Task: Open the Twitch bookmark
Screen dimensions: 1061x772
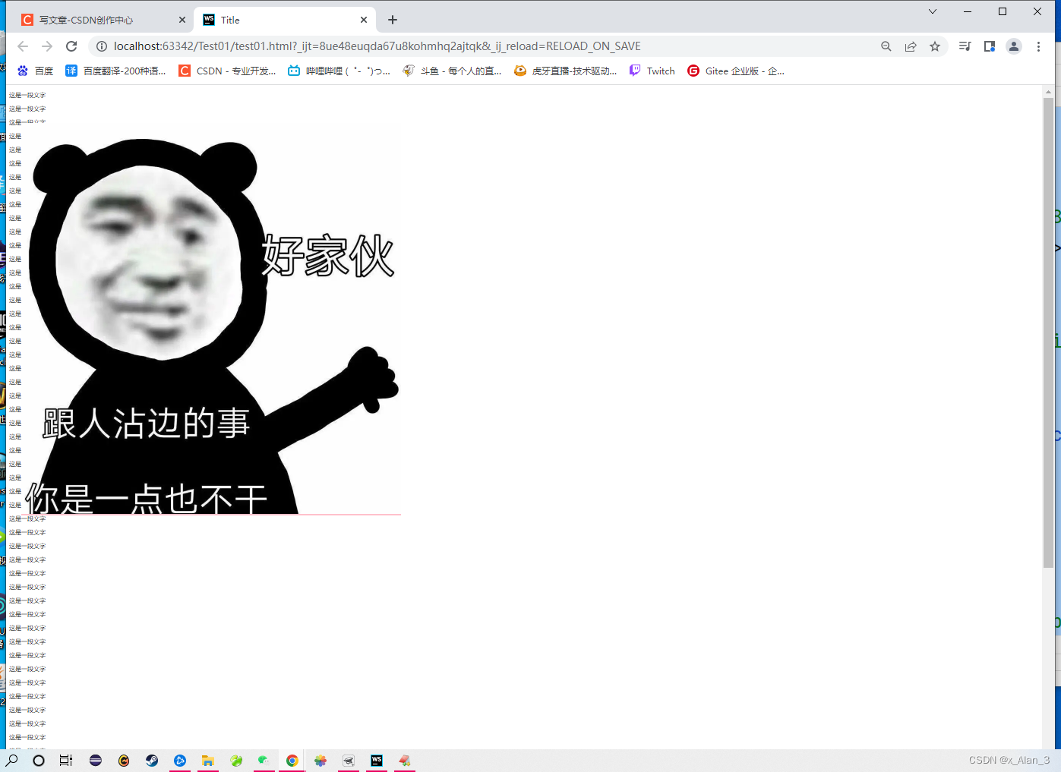Action: [652, 71]
